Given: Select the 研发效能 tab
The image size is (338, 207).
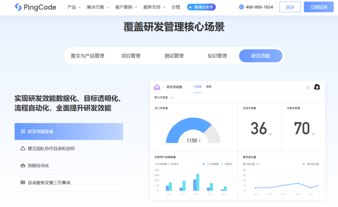Looking at the screenshot, I should coord(261,56).
